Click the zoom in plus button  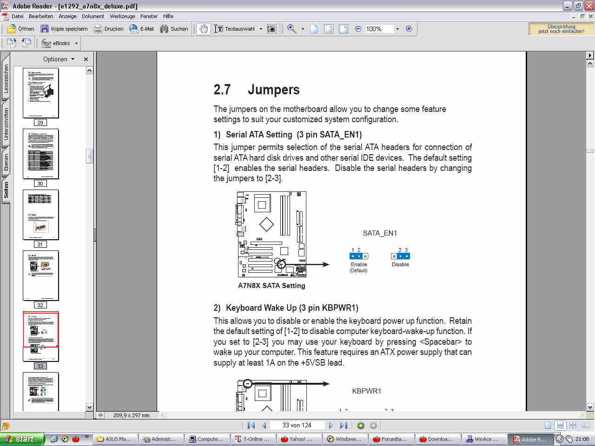409,29
